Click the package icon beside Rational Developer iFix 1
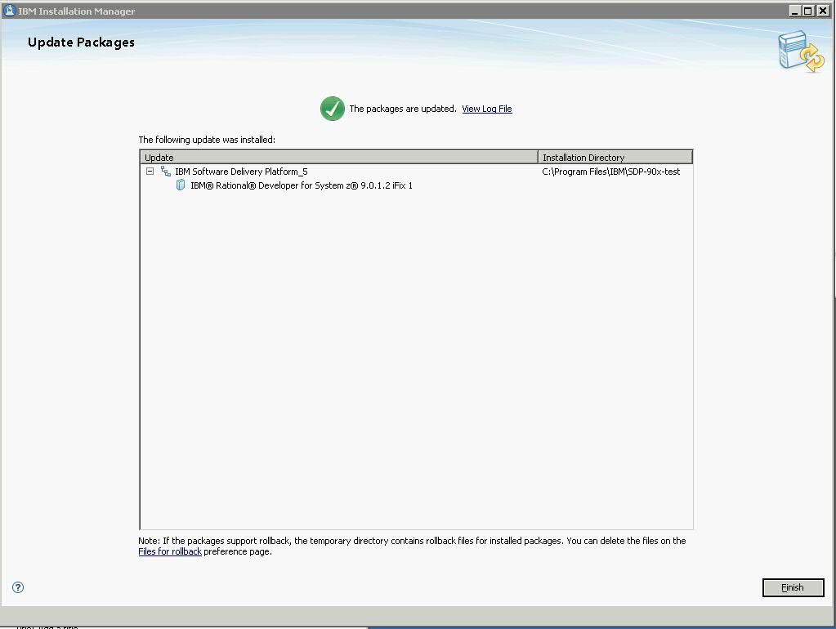This screenshot has height=629, width=836. point(181,185)
